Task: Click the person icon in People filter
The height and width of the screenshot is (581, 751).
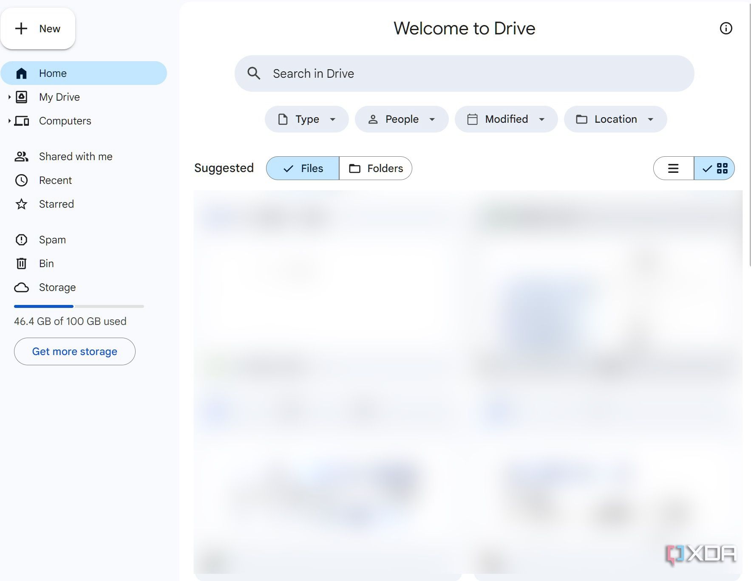Action: point(373,119)
